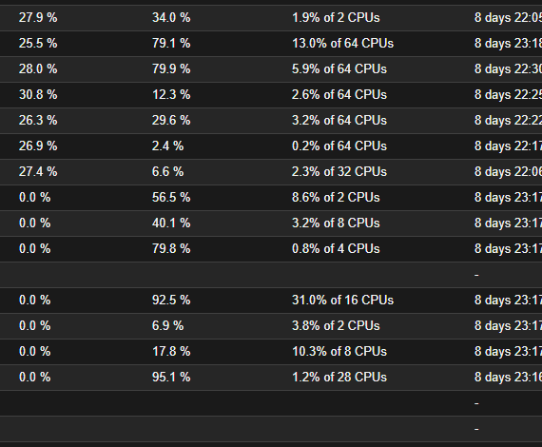Click the 92.5 % memory usage value
This screenshot has height=447, width=542.
coord(171,301)
